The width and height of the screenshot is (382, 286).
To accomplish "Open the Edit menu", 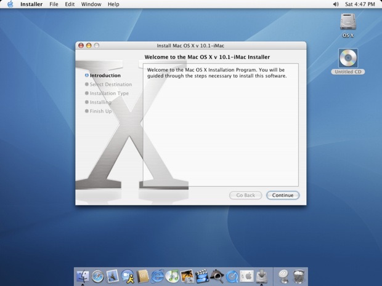I will pyautogui.click(x=70, y=4).
